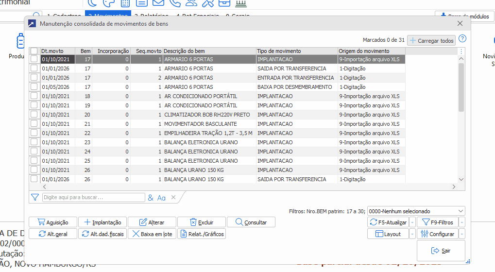Viewport: 495px width, 272px height.
Task: Expand the Configurar dropdown arrow
Action: point(462,234)
